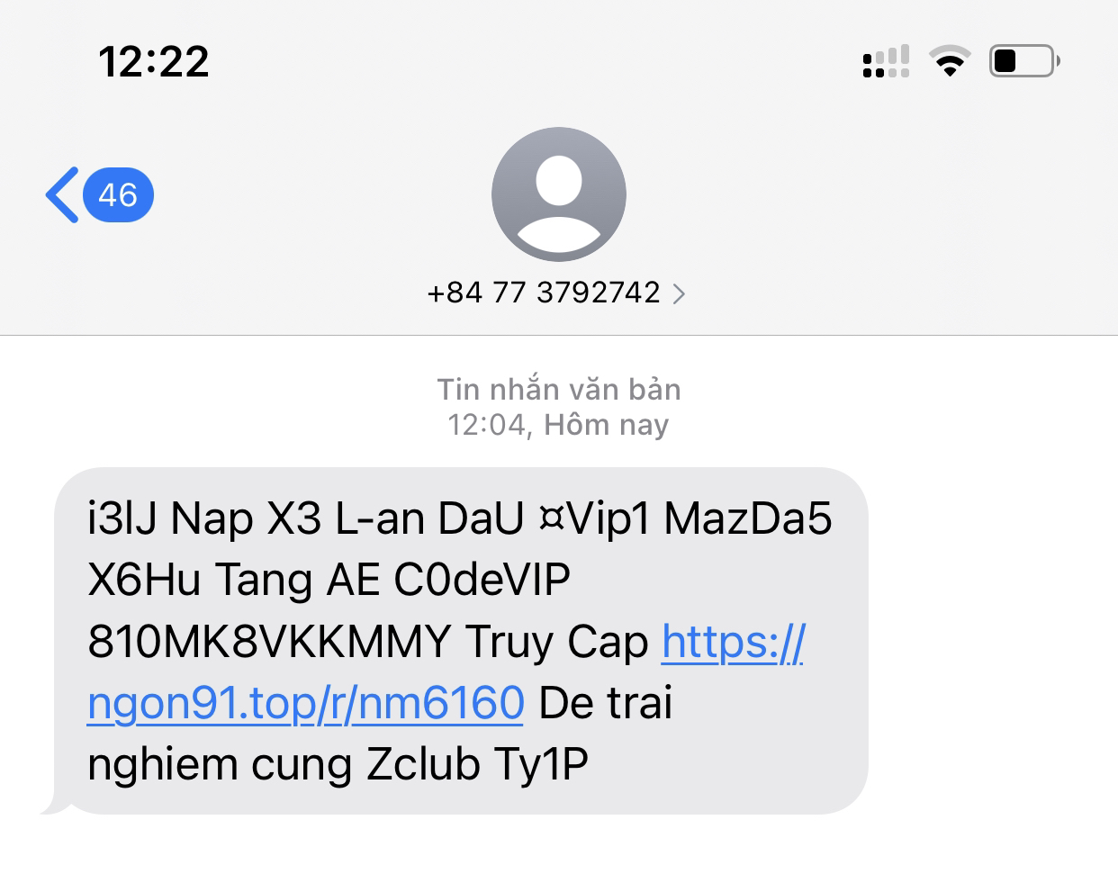This screenshot has height=892, width=1118.
Task: Tap the '12:04, Hôm nay' timestamp
Action: pos(558,424)
